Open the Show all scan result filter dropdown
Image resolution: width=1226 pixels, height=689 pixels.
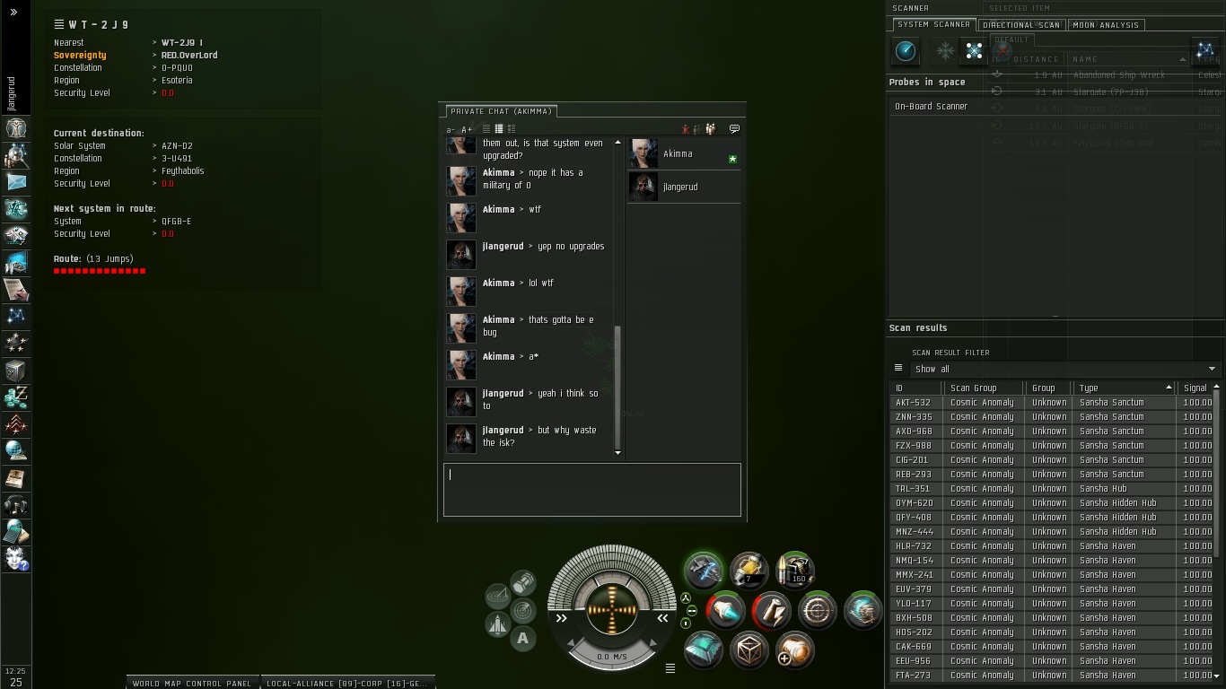(1064, 369)
